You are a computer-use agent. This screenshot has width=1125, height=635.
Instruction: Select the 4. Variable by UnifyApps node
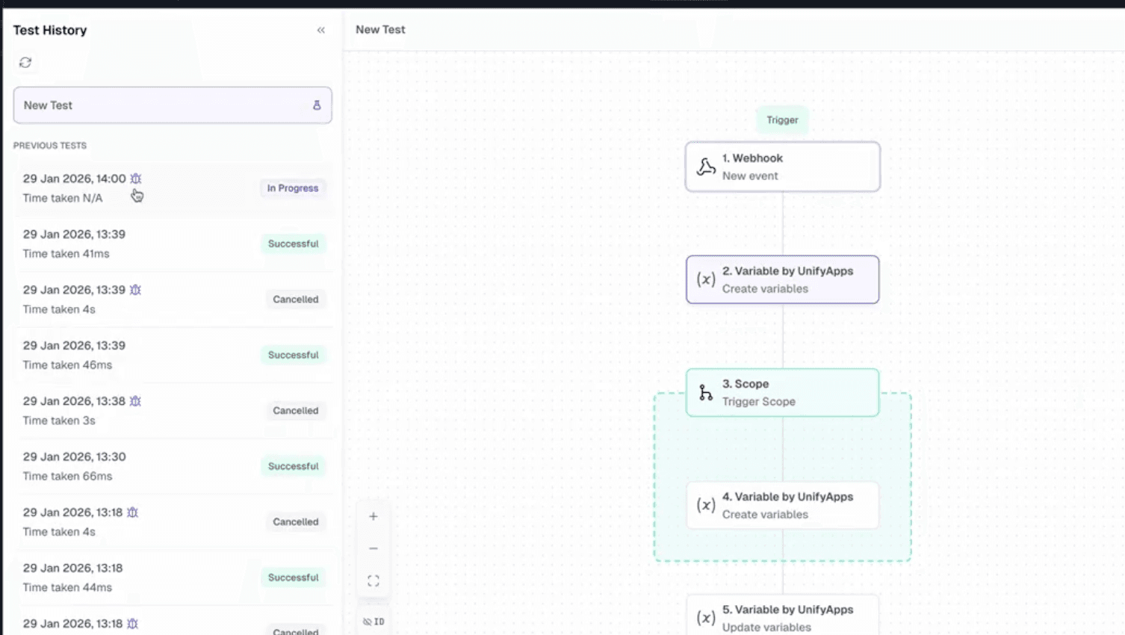pyautogui.click(x=782, y=506)
